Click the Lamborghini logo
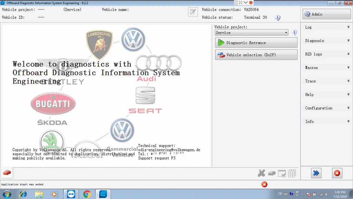Image resolution: width=353 pixels, height=199 pixels. [x=99, y=45]
